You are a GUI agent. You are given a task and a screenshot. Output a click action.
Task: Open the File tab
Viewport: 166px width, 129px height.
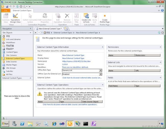point(6,10)
